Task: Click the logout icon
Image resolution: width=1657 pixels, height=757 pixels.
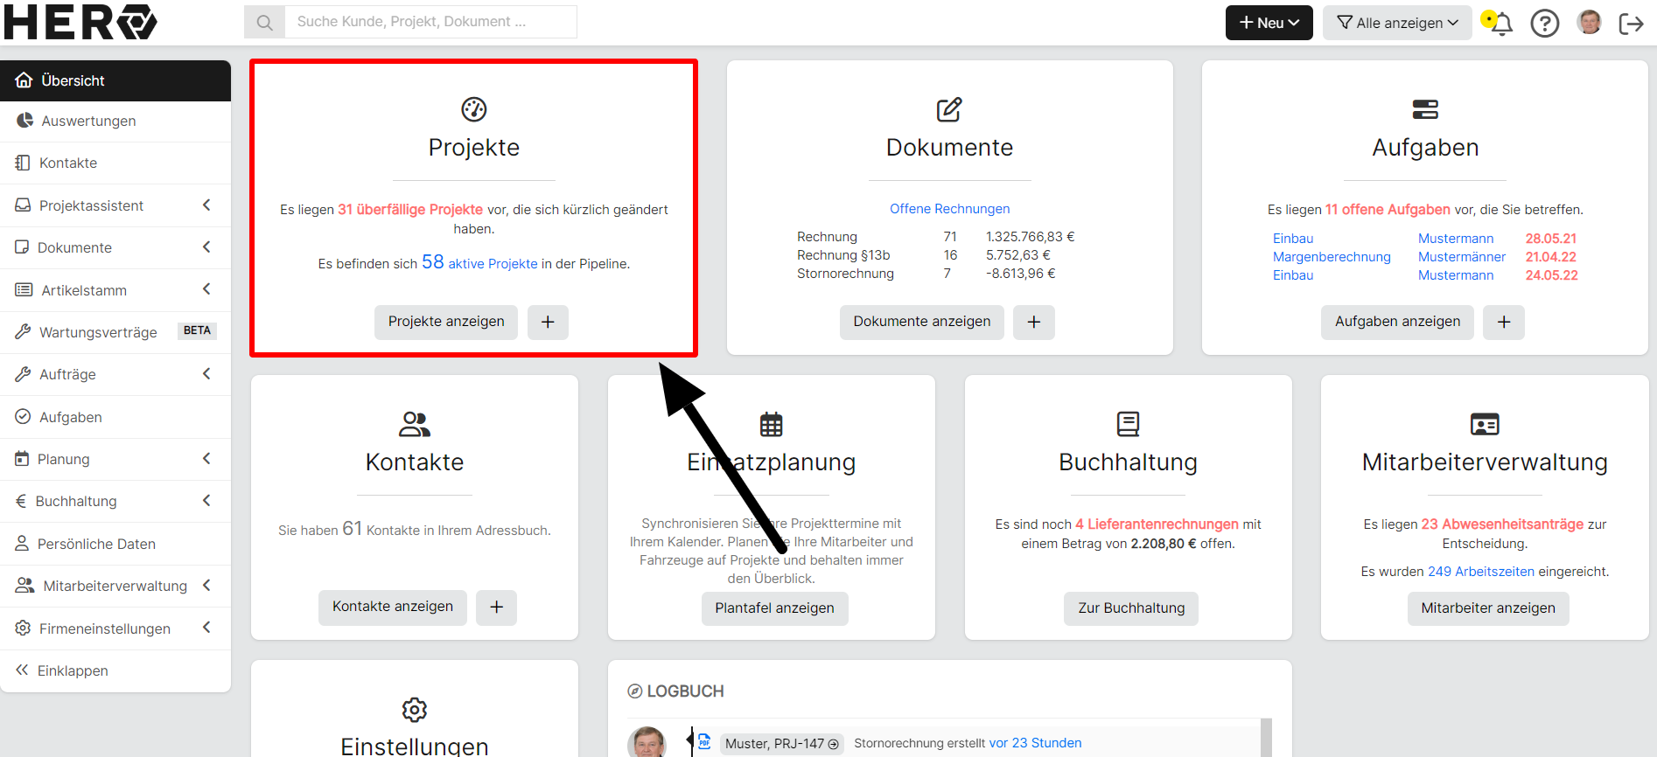Action: 1631,24
